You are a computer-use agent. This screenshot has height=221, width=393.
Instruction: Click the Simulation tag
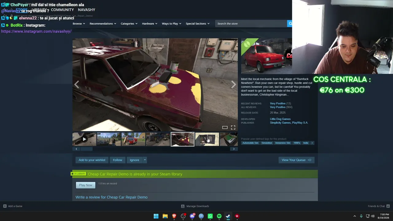(267, 143)
